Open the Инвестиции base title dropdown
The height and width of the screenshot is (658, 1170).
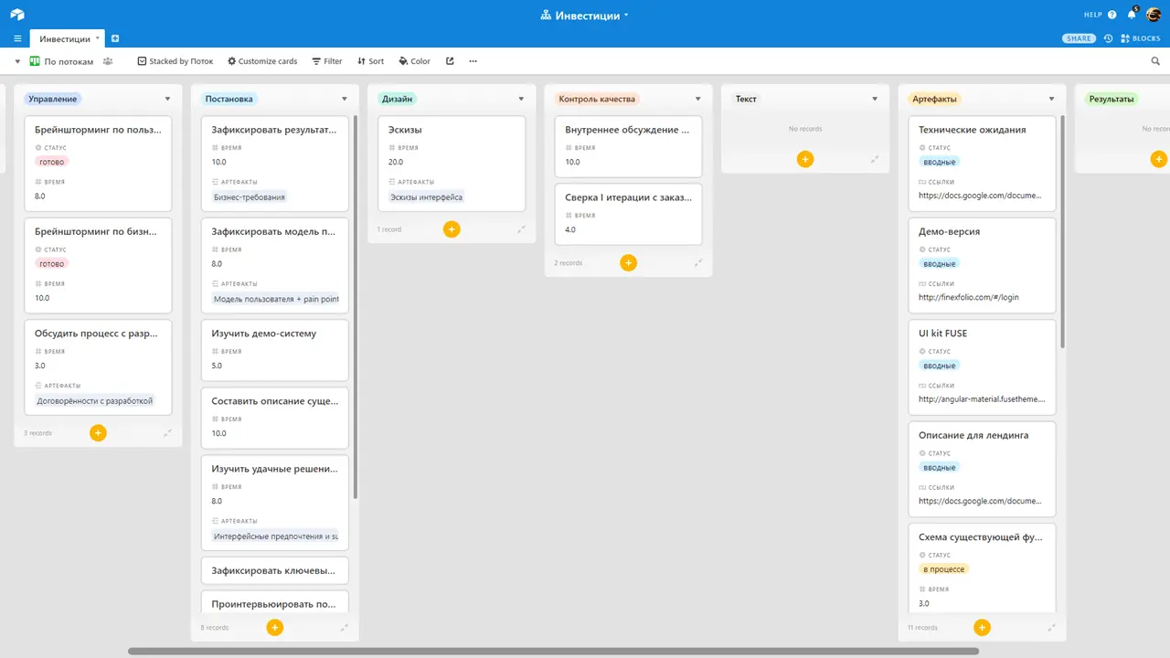coord(585,16)
